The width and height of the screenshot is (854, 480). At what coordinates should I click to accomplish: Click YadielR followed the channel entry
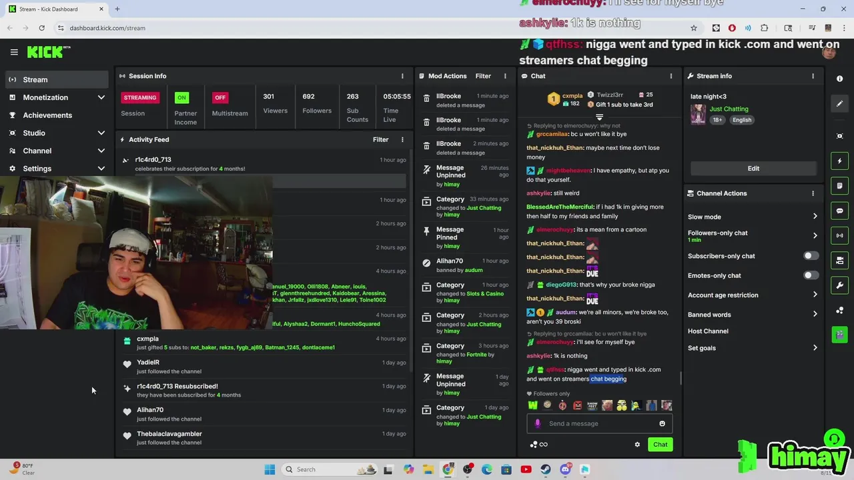tap(264, 367)
